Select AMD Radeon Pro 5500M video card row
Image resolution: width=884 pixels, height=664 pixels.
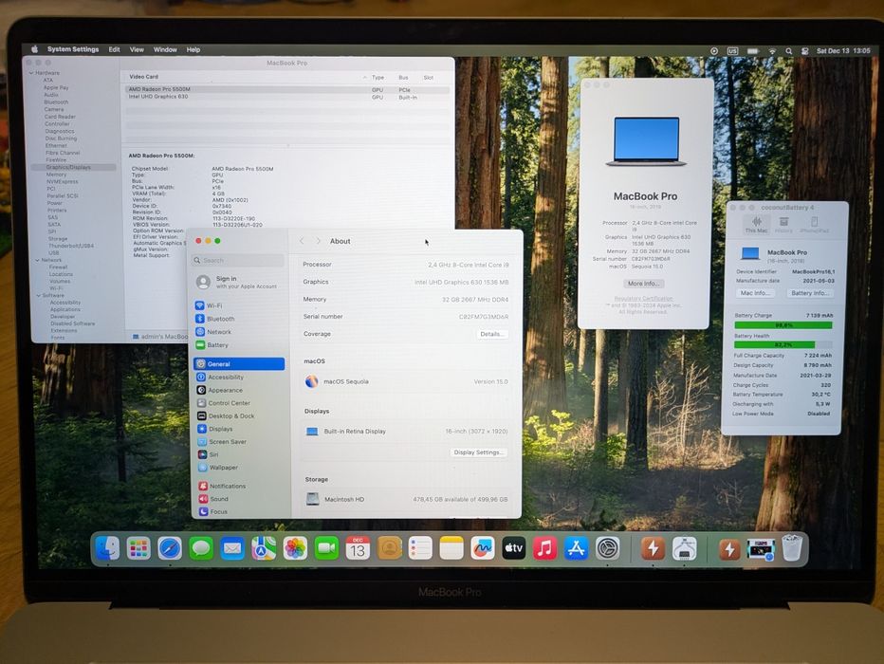(x=287, y=89)
